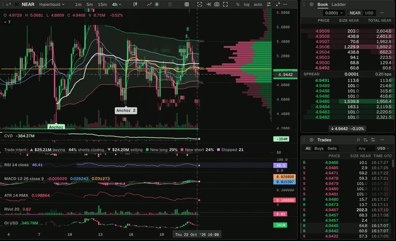Select the Anchor 2 label on the chart
The height and width of the screenshot is (241, 396).
[x=126, y=110]
